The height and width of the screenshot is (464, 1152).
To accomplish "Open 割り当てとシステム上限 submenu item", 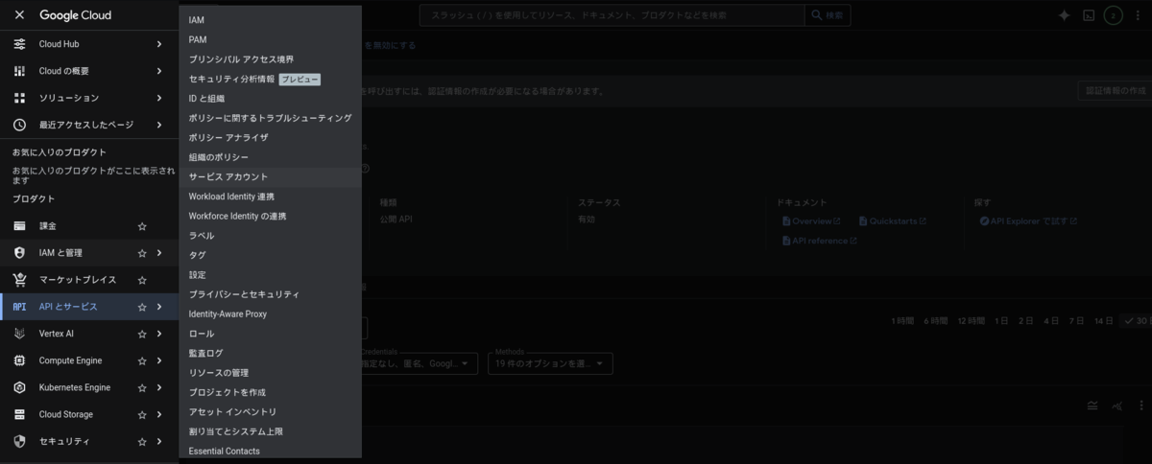I will tap(270, 431).
